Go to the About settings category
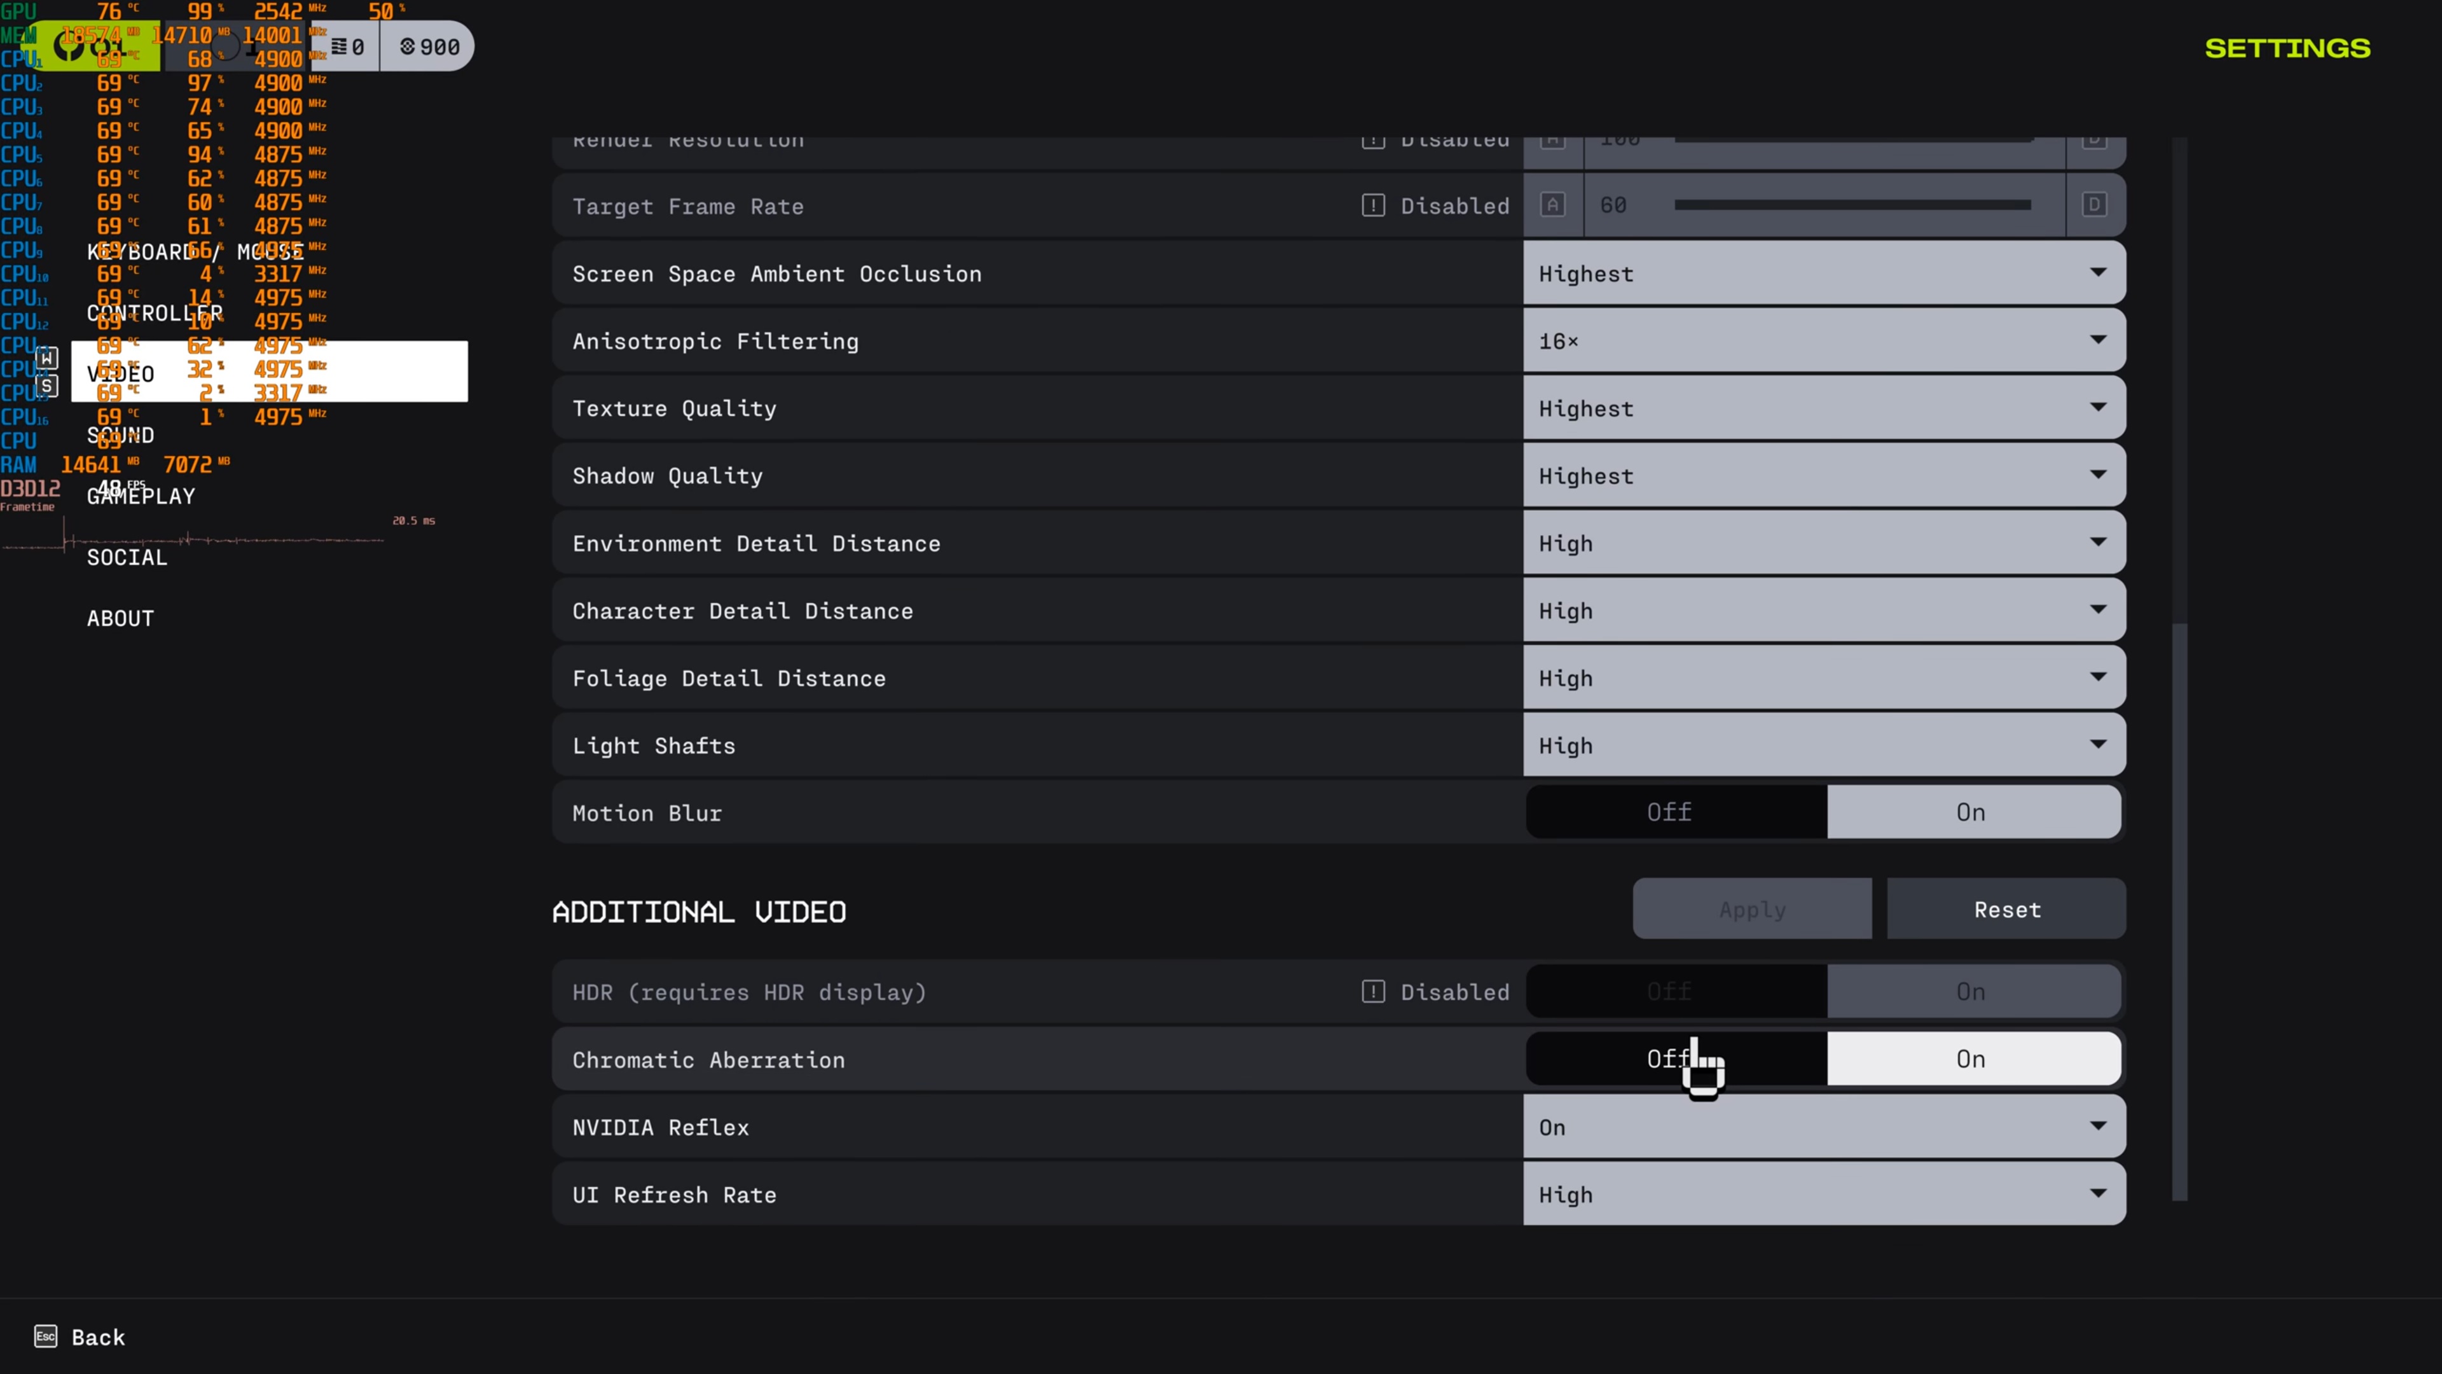This screenshot has width=2442, height=1374. (120, 618)
